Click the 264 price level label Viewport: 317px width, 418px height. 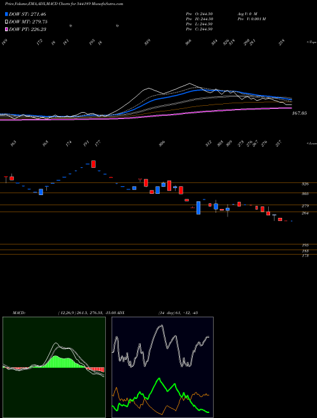point(305,213)
